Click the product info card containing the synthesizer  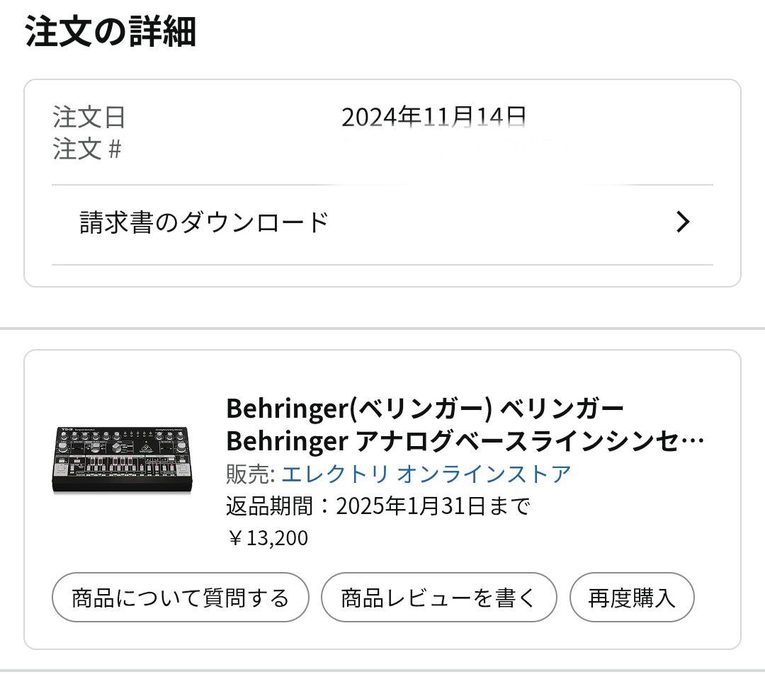382,496
